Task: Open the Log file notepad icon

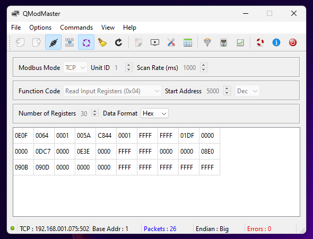Action: point(138,42)
